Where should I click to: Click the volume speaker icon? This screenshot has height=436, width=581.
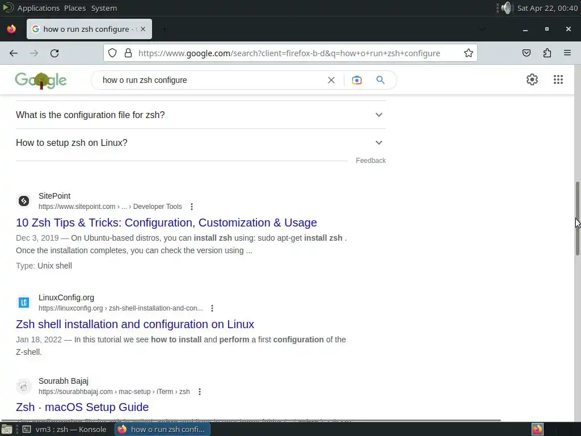coord(506,8)
